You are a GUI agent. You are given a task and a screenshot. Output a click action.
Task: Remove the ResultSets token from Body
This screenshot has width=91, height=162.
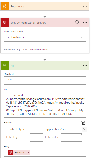[x=28, y=153]
